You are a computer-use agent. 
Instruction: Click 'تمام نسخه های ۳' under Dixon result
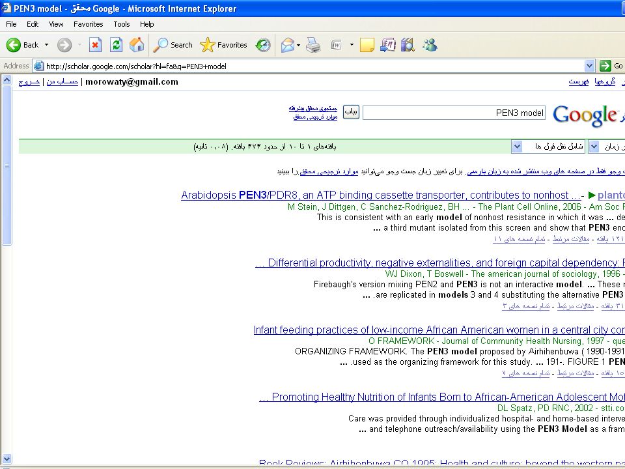[526, 306]
